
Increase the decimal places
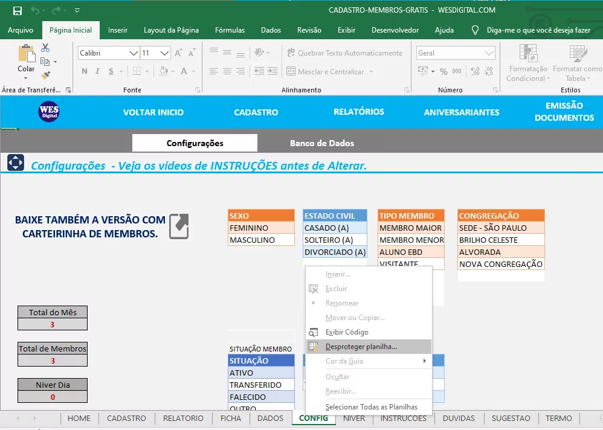click(476, 71)
